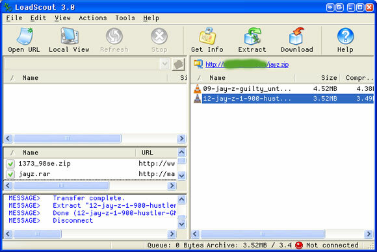The width and height of the screenshot is (377, 252).
Task: Click the red Not connected status icon
Action: point(299,246)
